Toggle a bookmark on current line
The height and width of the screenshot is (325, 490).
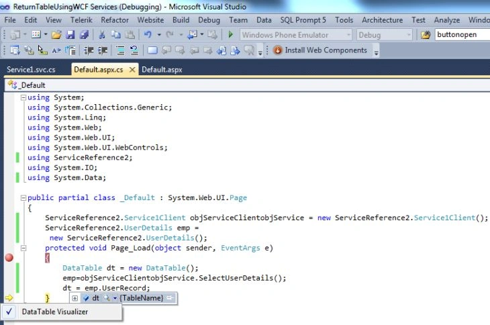[152, 50]
